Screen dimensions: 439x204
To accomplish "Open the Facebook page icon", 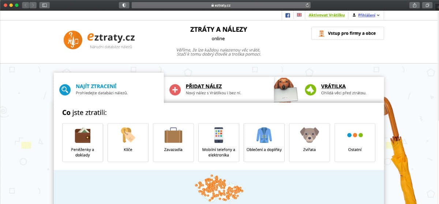I will 288,15.
